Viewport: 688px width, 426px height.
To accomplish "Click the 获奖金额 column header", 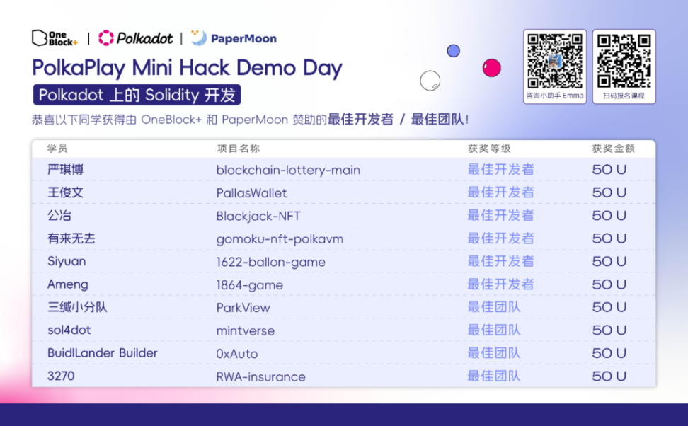I will (x=614, y=149).
